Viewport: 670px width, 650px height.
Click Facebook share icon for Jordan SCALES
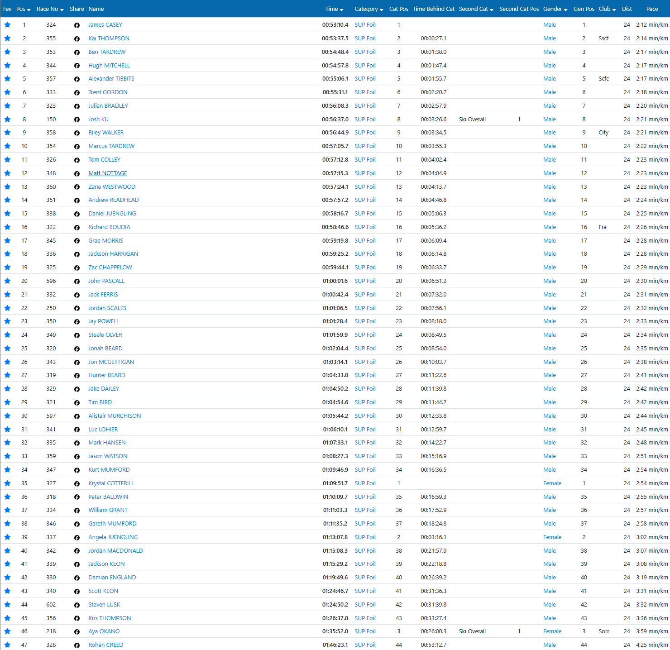(77, 309)
